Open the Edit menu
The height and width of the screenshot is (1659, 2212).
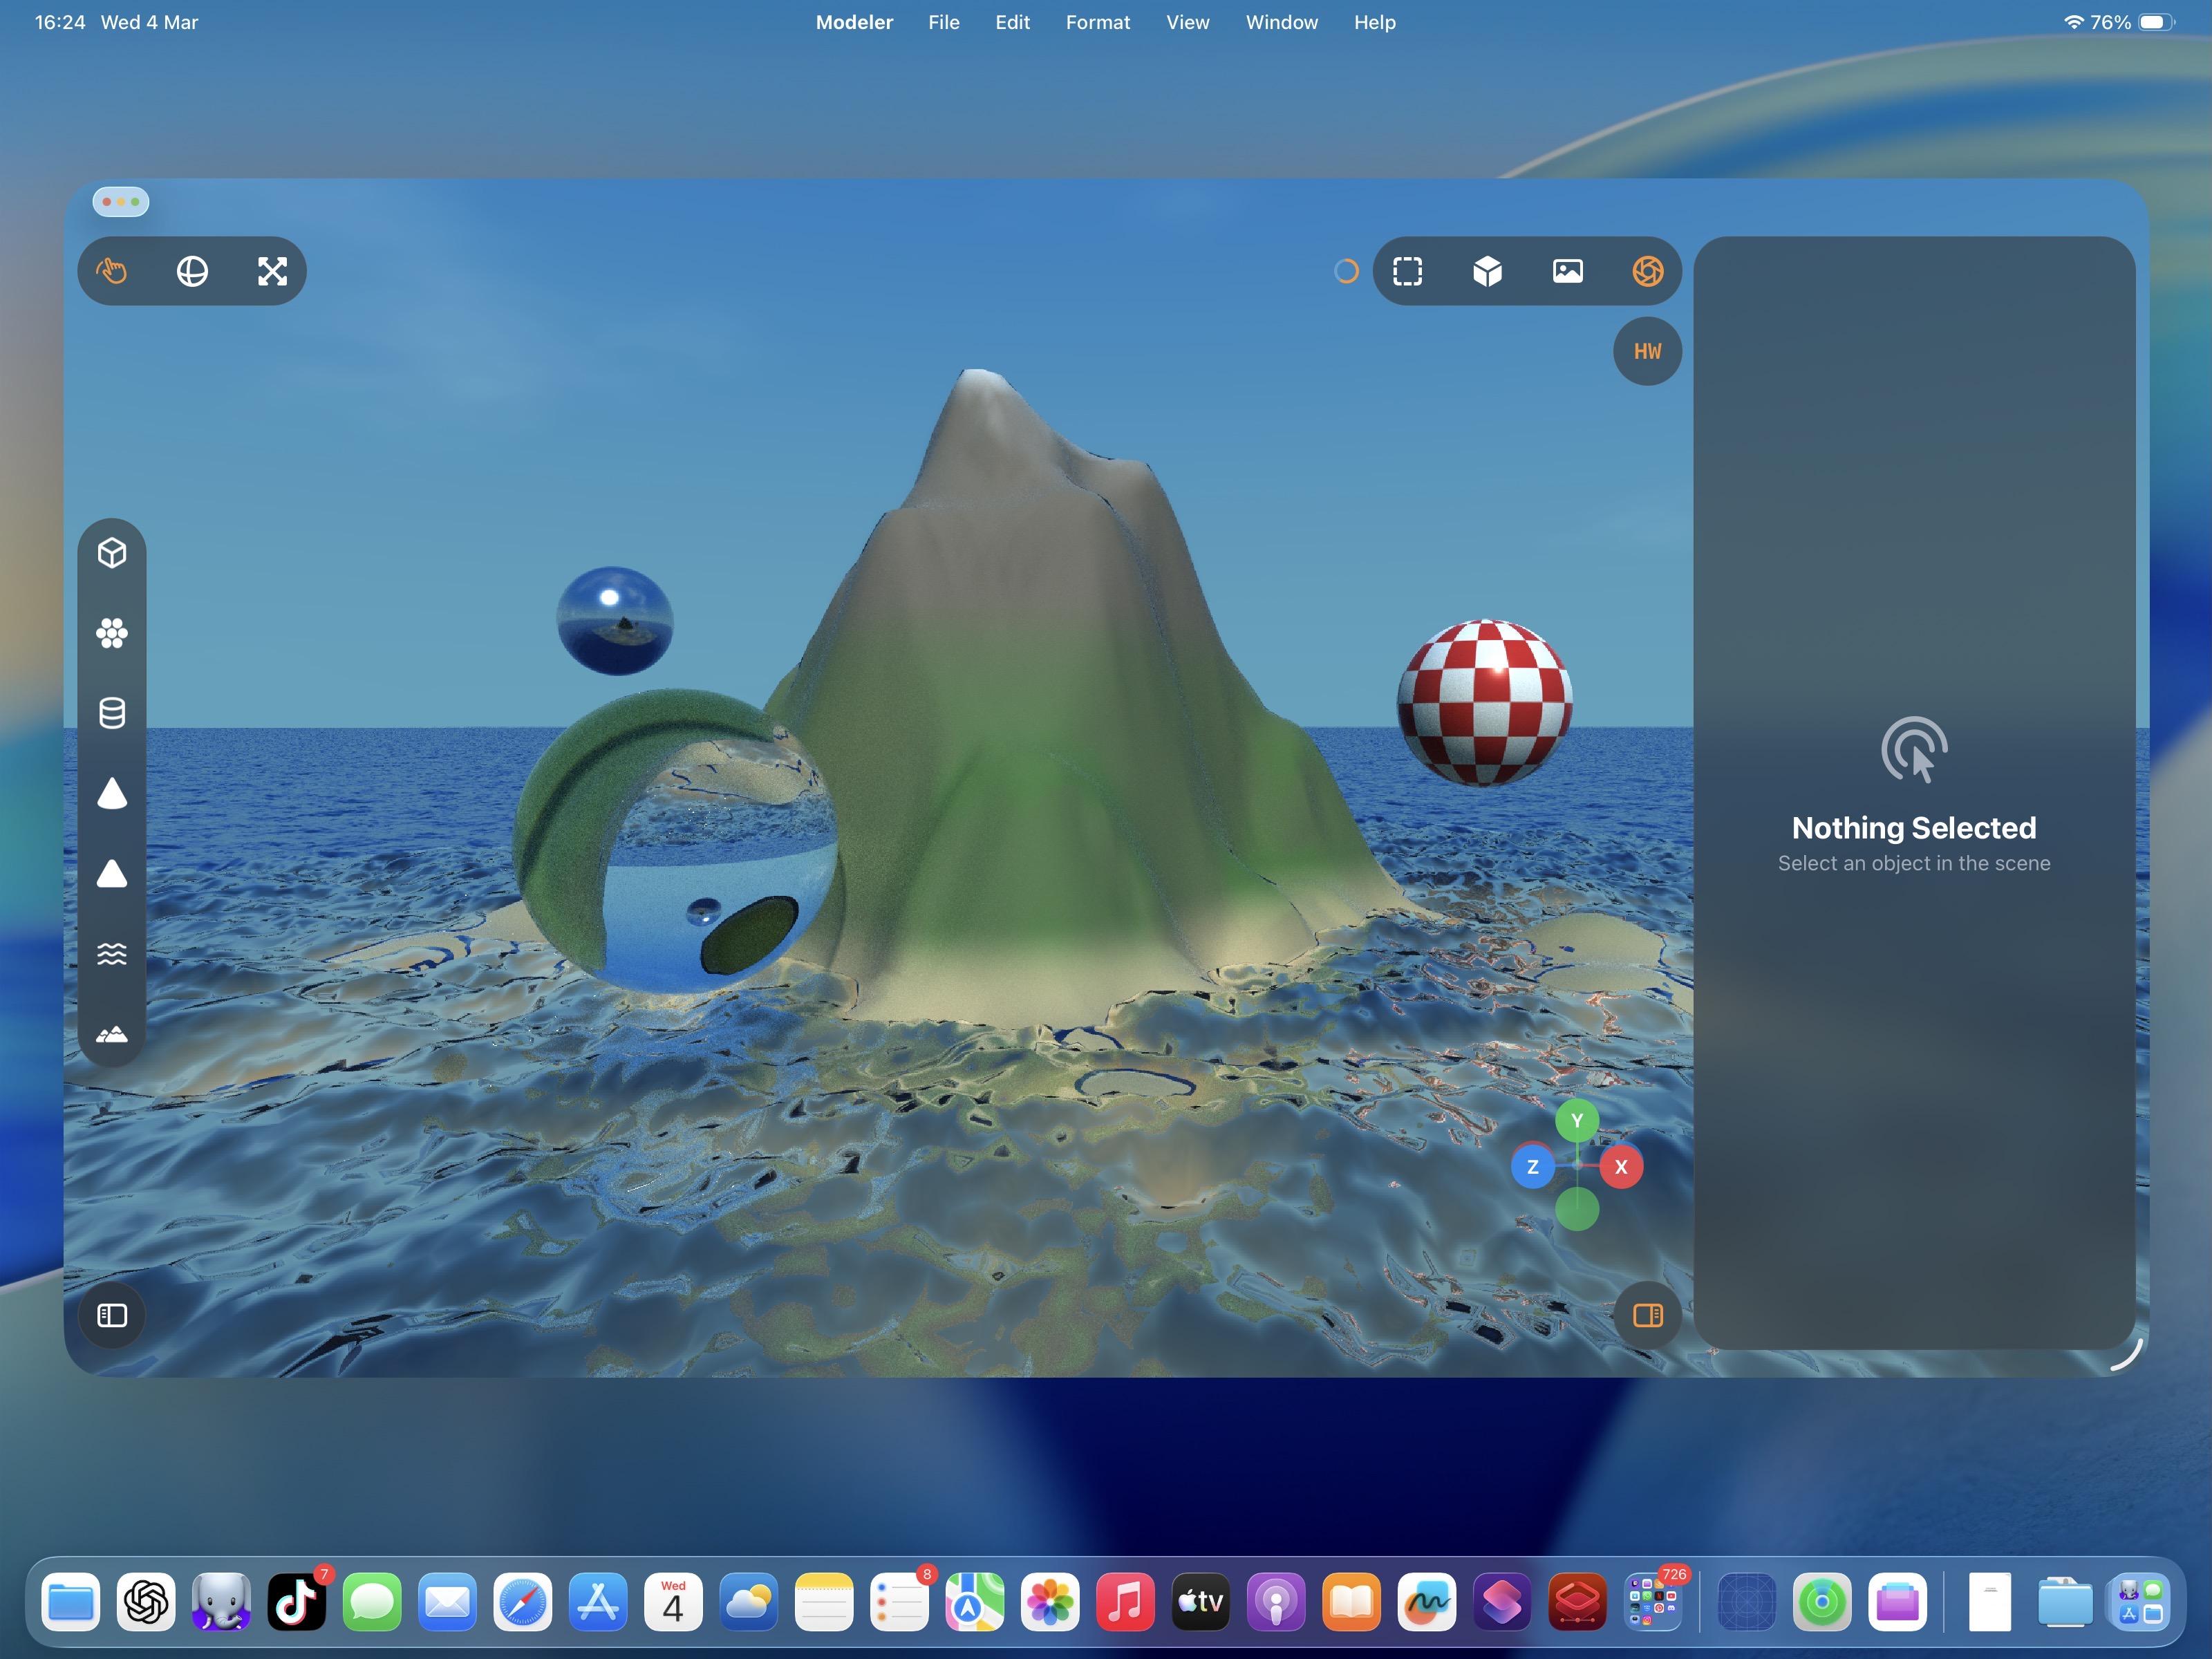(1012, 22)
